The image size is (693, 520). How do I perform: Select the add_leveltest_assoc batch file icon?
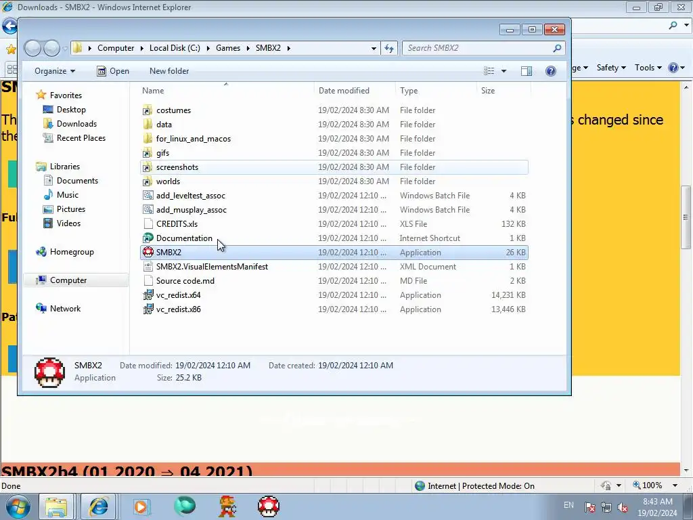(x=148, y=196)
